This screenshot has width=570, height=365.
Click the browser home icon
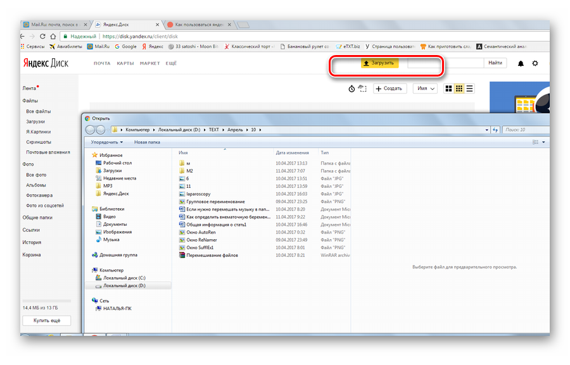pyautogui.click(x=53, y=36)
